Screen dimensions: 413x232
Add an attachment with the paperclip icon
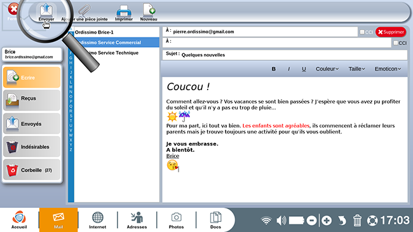click(x=85, y=13)
